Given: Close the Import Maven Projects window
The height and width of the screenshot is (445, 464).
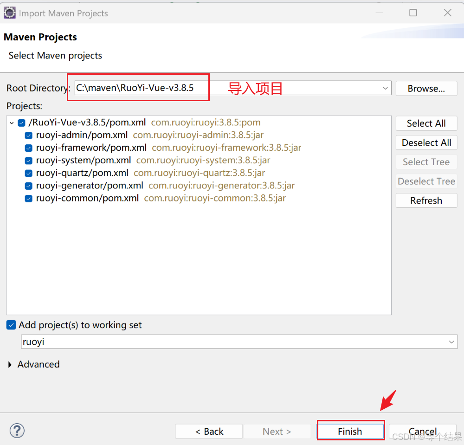Looking at the screenshot, I should (448, 13).
